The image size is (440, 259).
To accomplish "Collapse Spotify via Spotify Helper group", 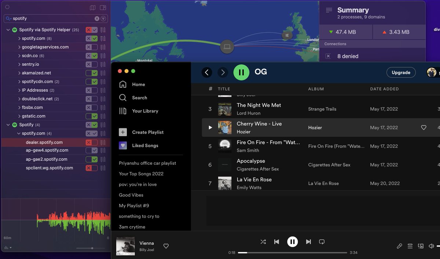I will 8,30.
